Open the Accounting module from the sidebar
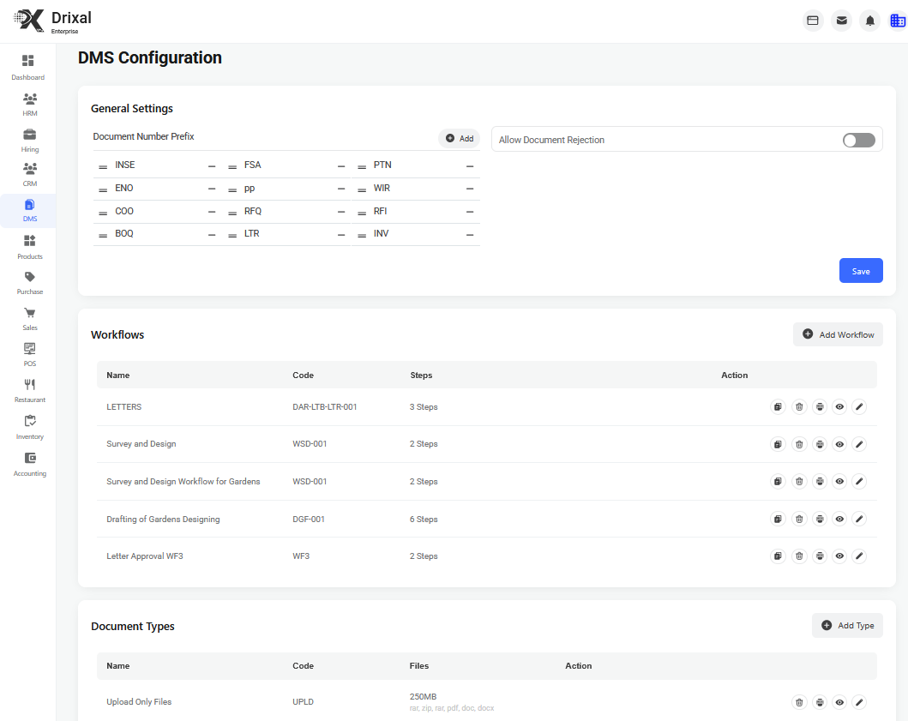The width and height of the screenshot is (908, 721). 29,463
